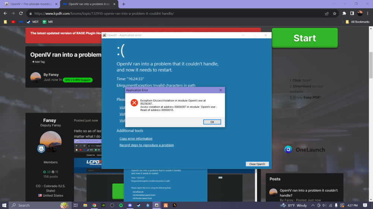Screen dimensions: 373x209
Task: Click Fansy's large profile avatar
Action: [x=50, y=142]
